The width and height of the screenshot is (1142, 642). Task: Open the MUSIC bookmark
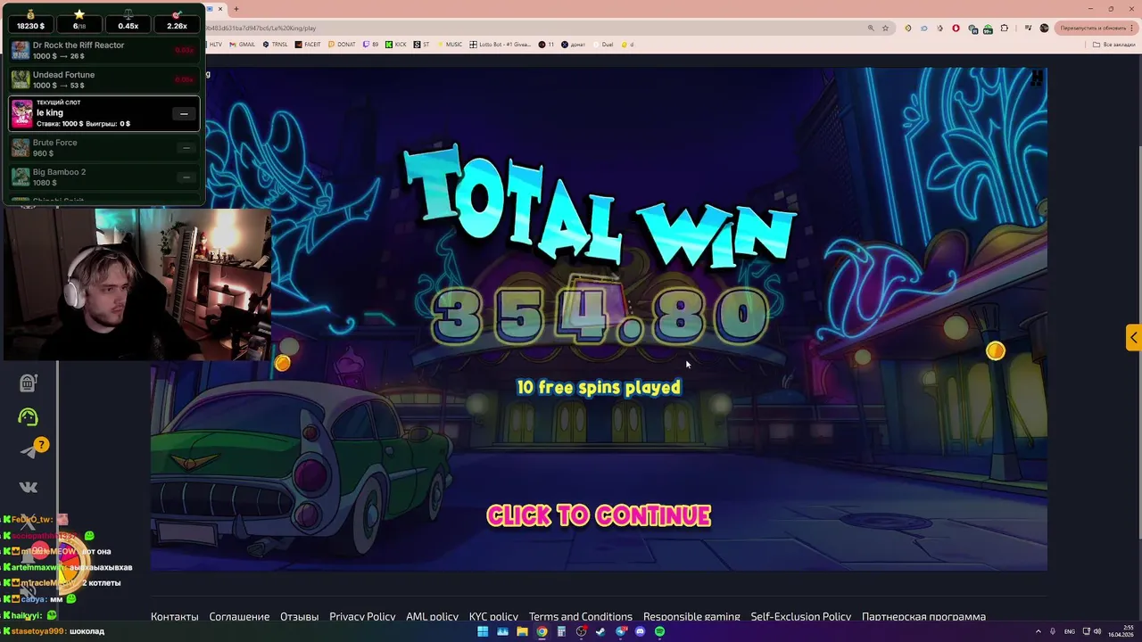(x=450, y=44)
